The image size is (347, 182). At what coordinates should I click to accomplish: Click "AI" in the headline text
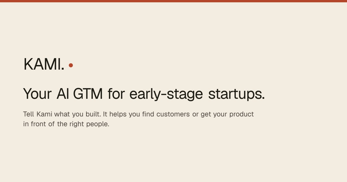point(63,94)
